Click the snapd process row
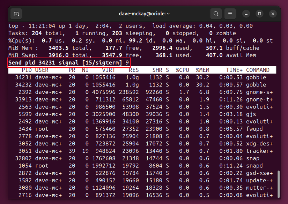The width and height of the screenshot is (288, 204). [x=105, y=166]
